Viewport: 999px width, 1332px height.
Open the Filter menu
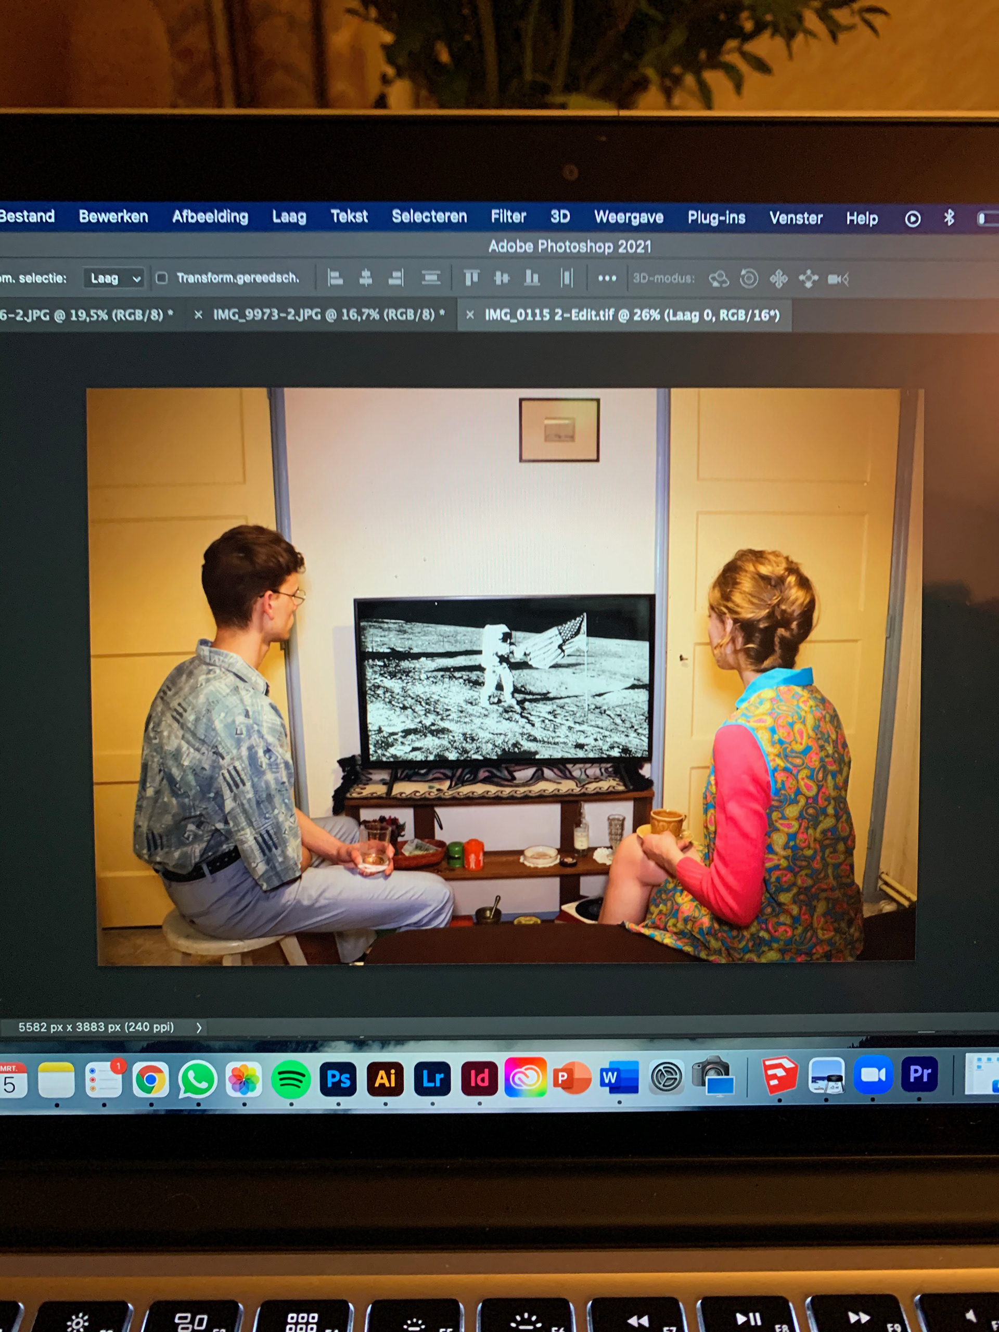coord(508,217)
